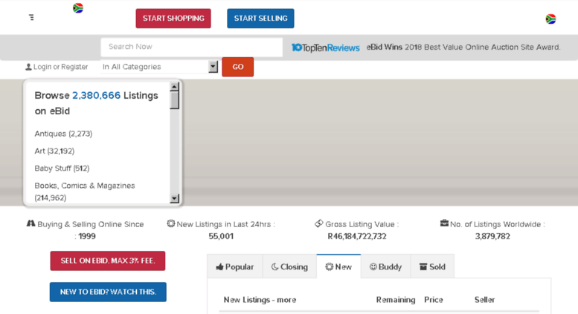Click the category list scroll-down arrow
This screenshot has height=314, width=578.
click(x=175, y=198)
